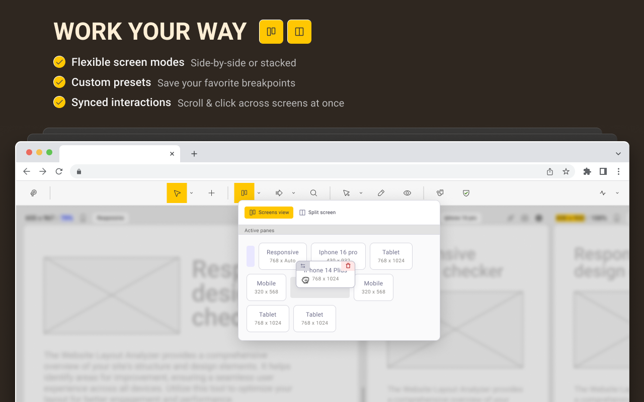The height and width of the screenshot is (402, 644).
Task: Toggle the eye preview icon
Action: pos(407,192)
